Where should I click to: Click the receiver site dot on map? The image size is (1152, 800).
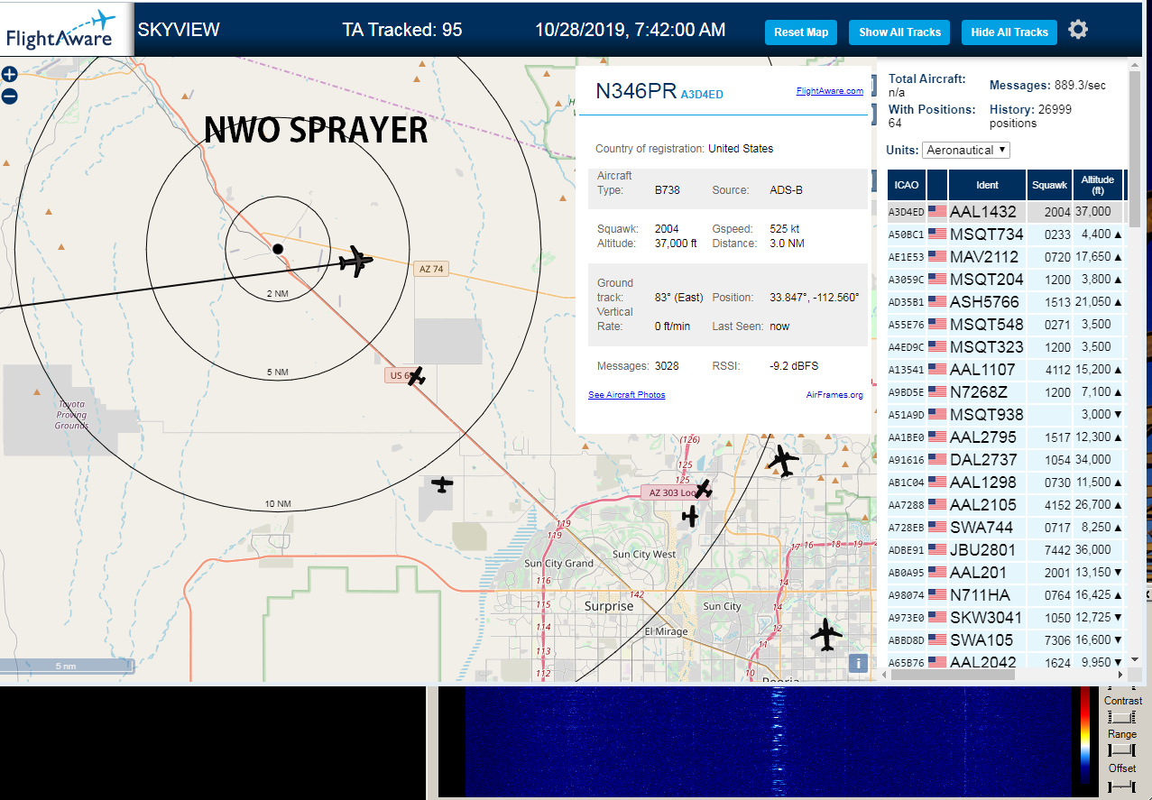[x=278, y=249]
